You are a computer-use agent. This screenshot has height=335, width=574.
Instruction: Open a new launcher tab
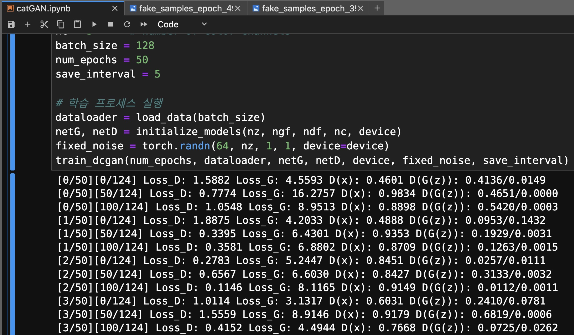click(x=377, y=8)
